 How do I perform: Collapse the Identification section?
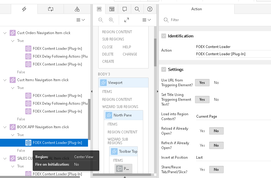(164, 36)
